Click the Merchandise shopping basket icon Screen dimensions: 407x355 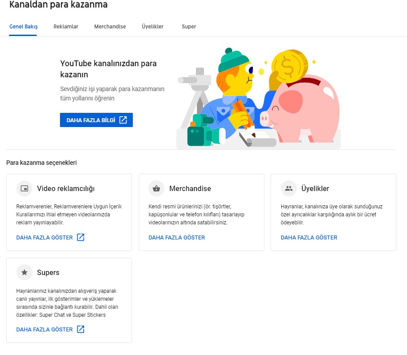(156, 188)
